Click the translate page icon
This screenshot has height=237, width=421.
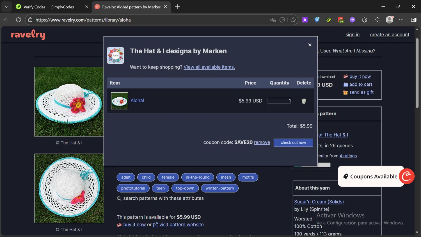[x=273, y=20]
